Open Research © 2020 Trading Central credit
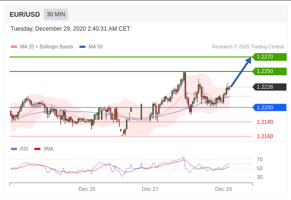The width and height of the screenshot is (291, 200). [248, 47]
